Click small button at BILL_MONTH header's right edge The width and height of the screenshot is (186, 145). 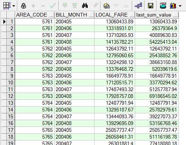tap(91, 15)
